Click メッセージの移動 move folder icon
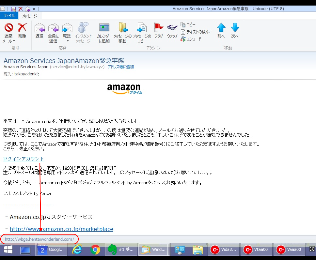 [123, 27]
